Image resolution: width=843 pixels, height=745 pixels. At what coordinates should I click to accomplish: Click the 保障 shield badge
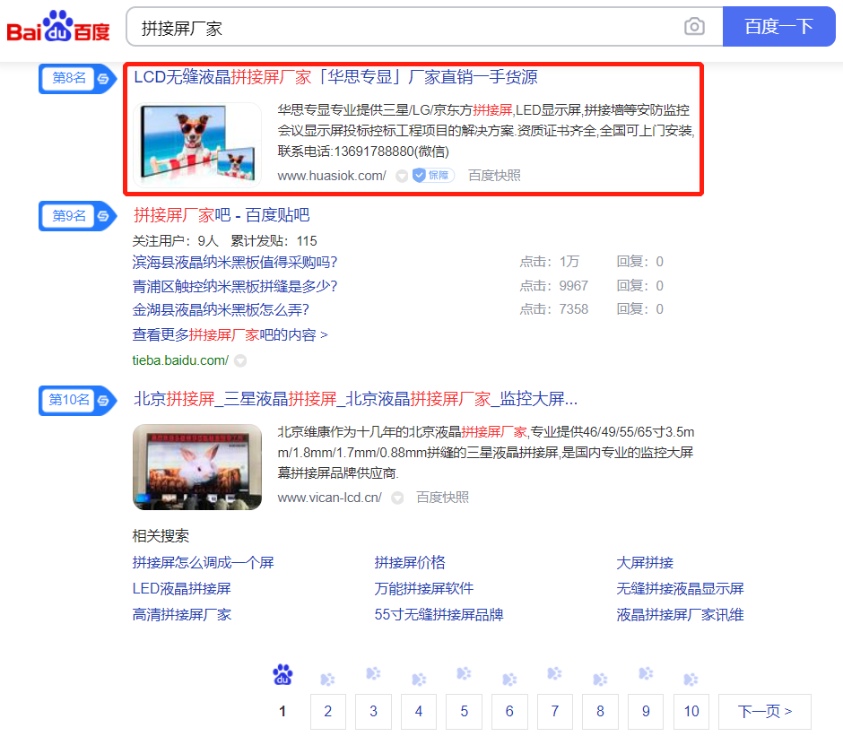pos(433,175)
